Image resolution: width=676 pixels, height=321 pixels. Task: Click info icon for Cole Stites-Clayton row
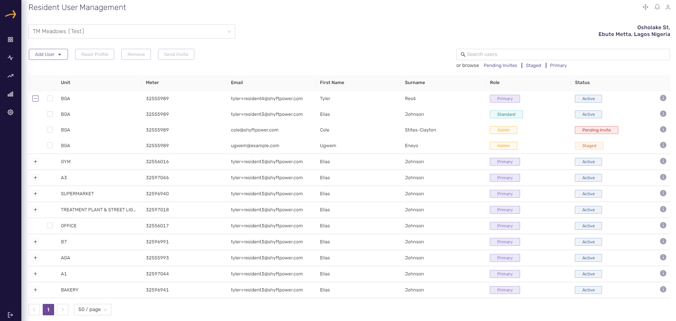[663, 129]
